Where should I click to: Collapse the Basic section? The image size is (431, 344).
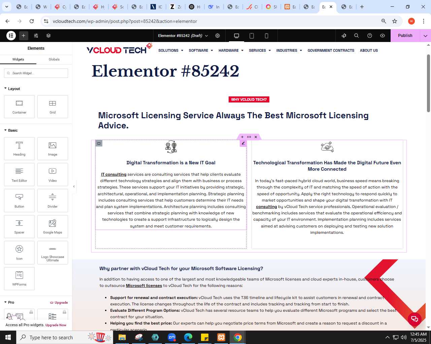(x=11, y=130)
